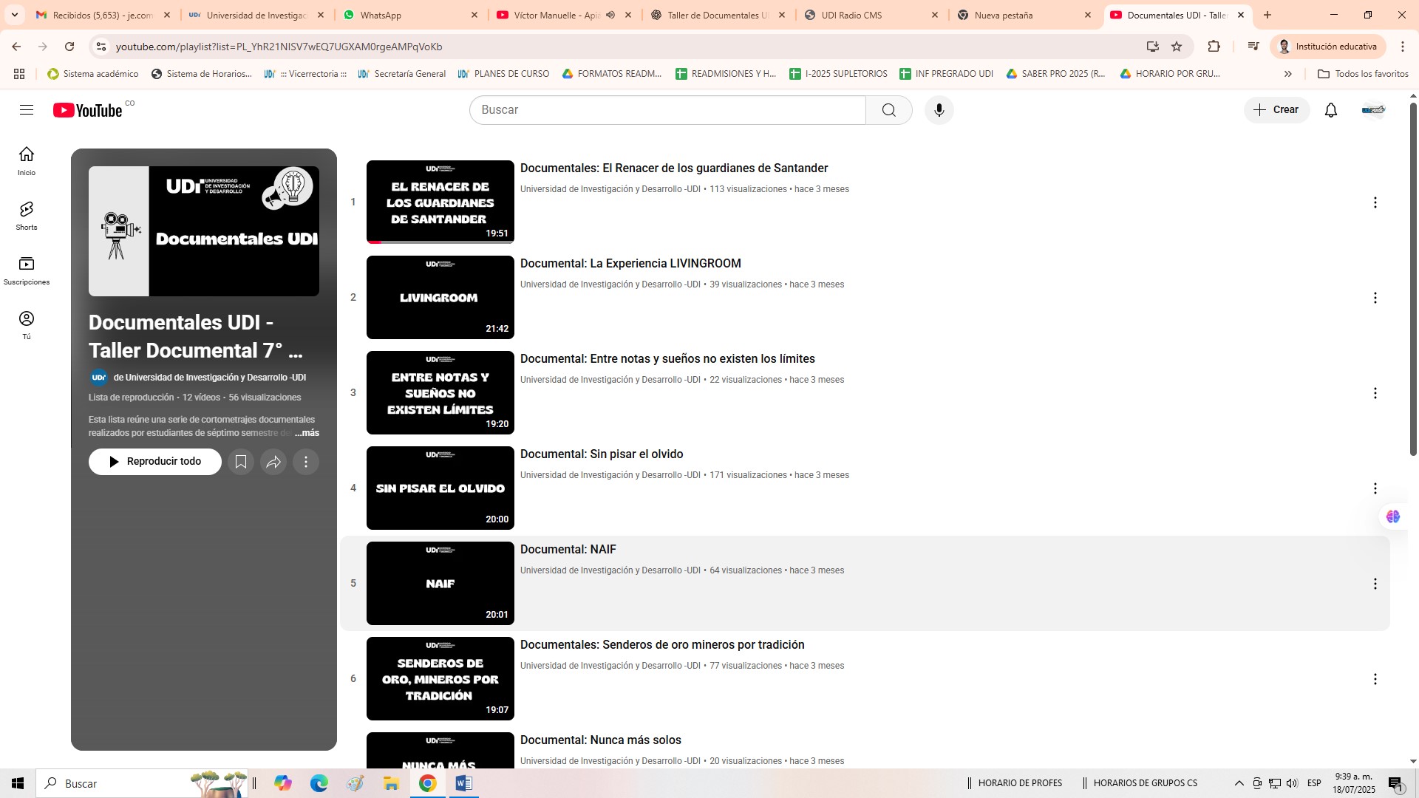This screenshot has width=1419, height=798.
Task: Switch to the WhatsApp browser tab
Action: coord(381,15)
